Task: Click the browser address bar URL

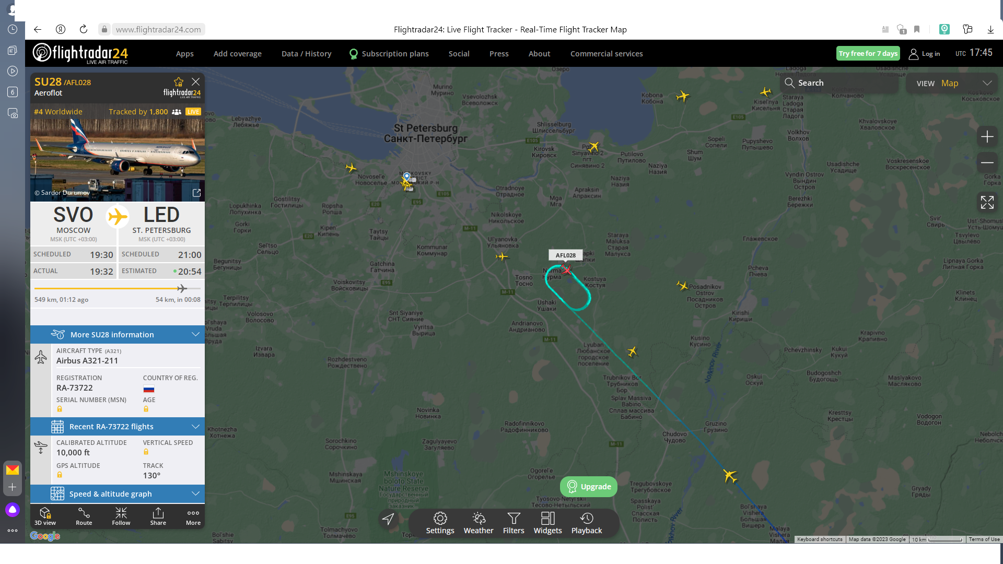Action: (x=158, y=29)
